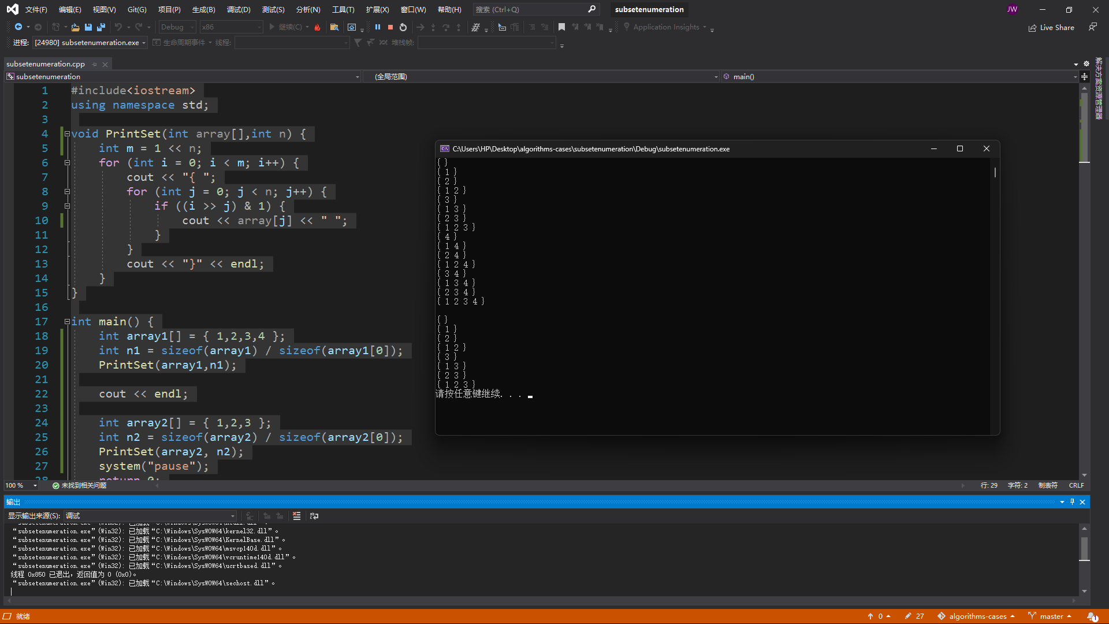The width and height of the screenshot is (1109, 624).
Task: Open the main() member dropdown
Action: click(900, 77)
